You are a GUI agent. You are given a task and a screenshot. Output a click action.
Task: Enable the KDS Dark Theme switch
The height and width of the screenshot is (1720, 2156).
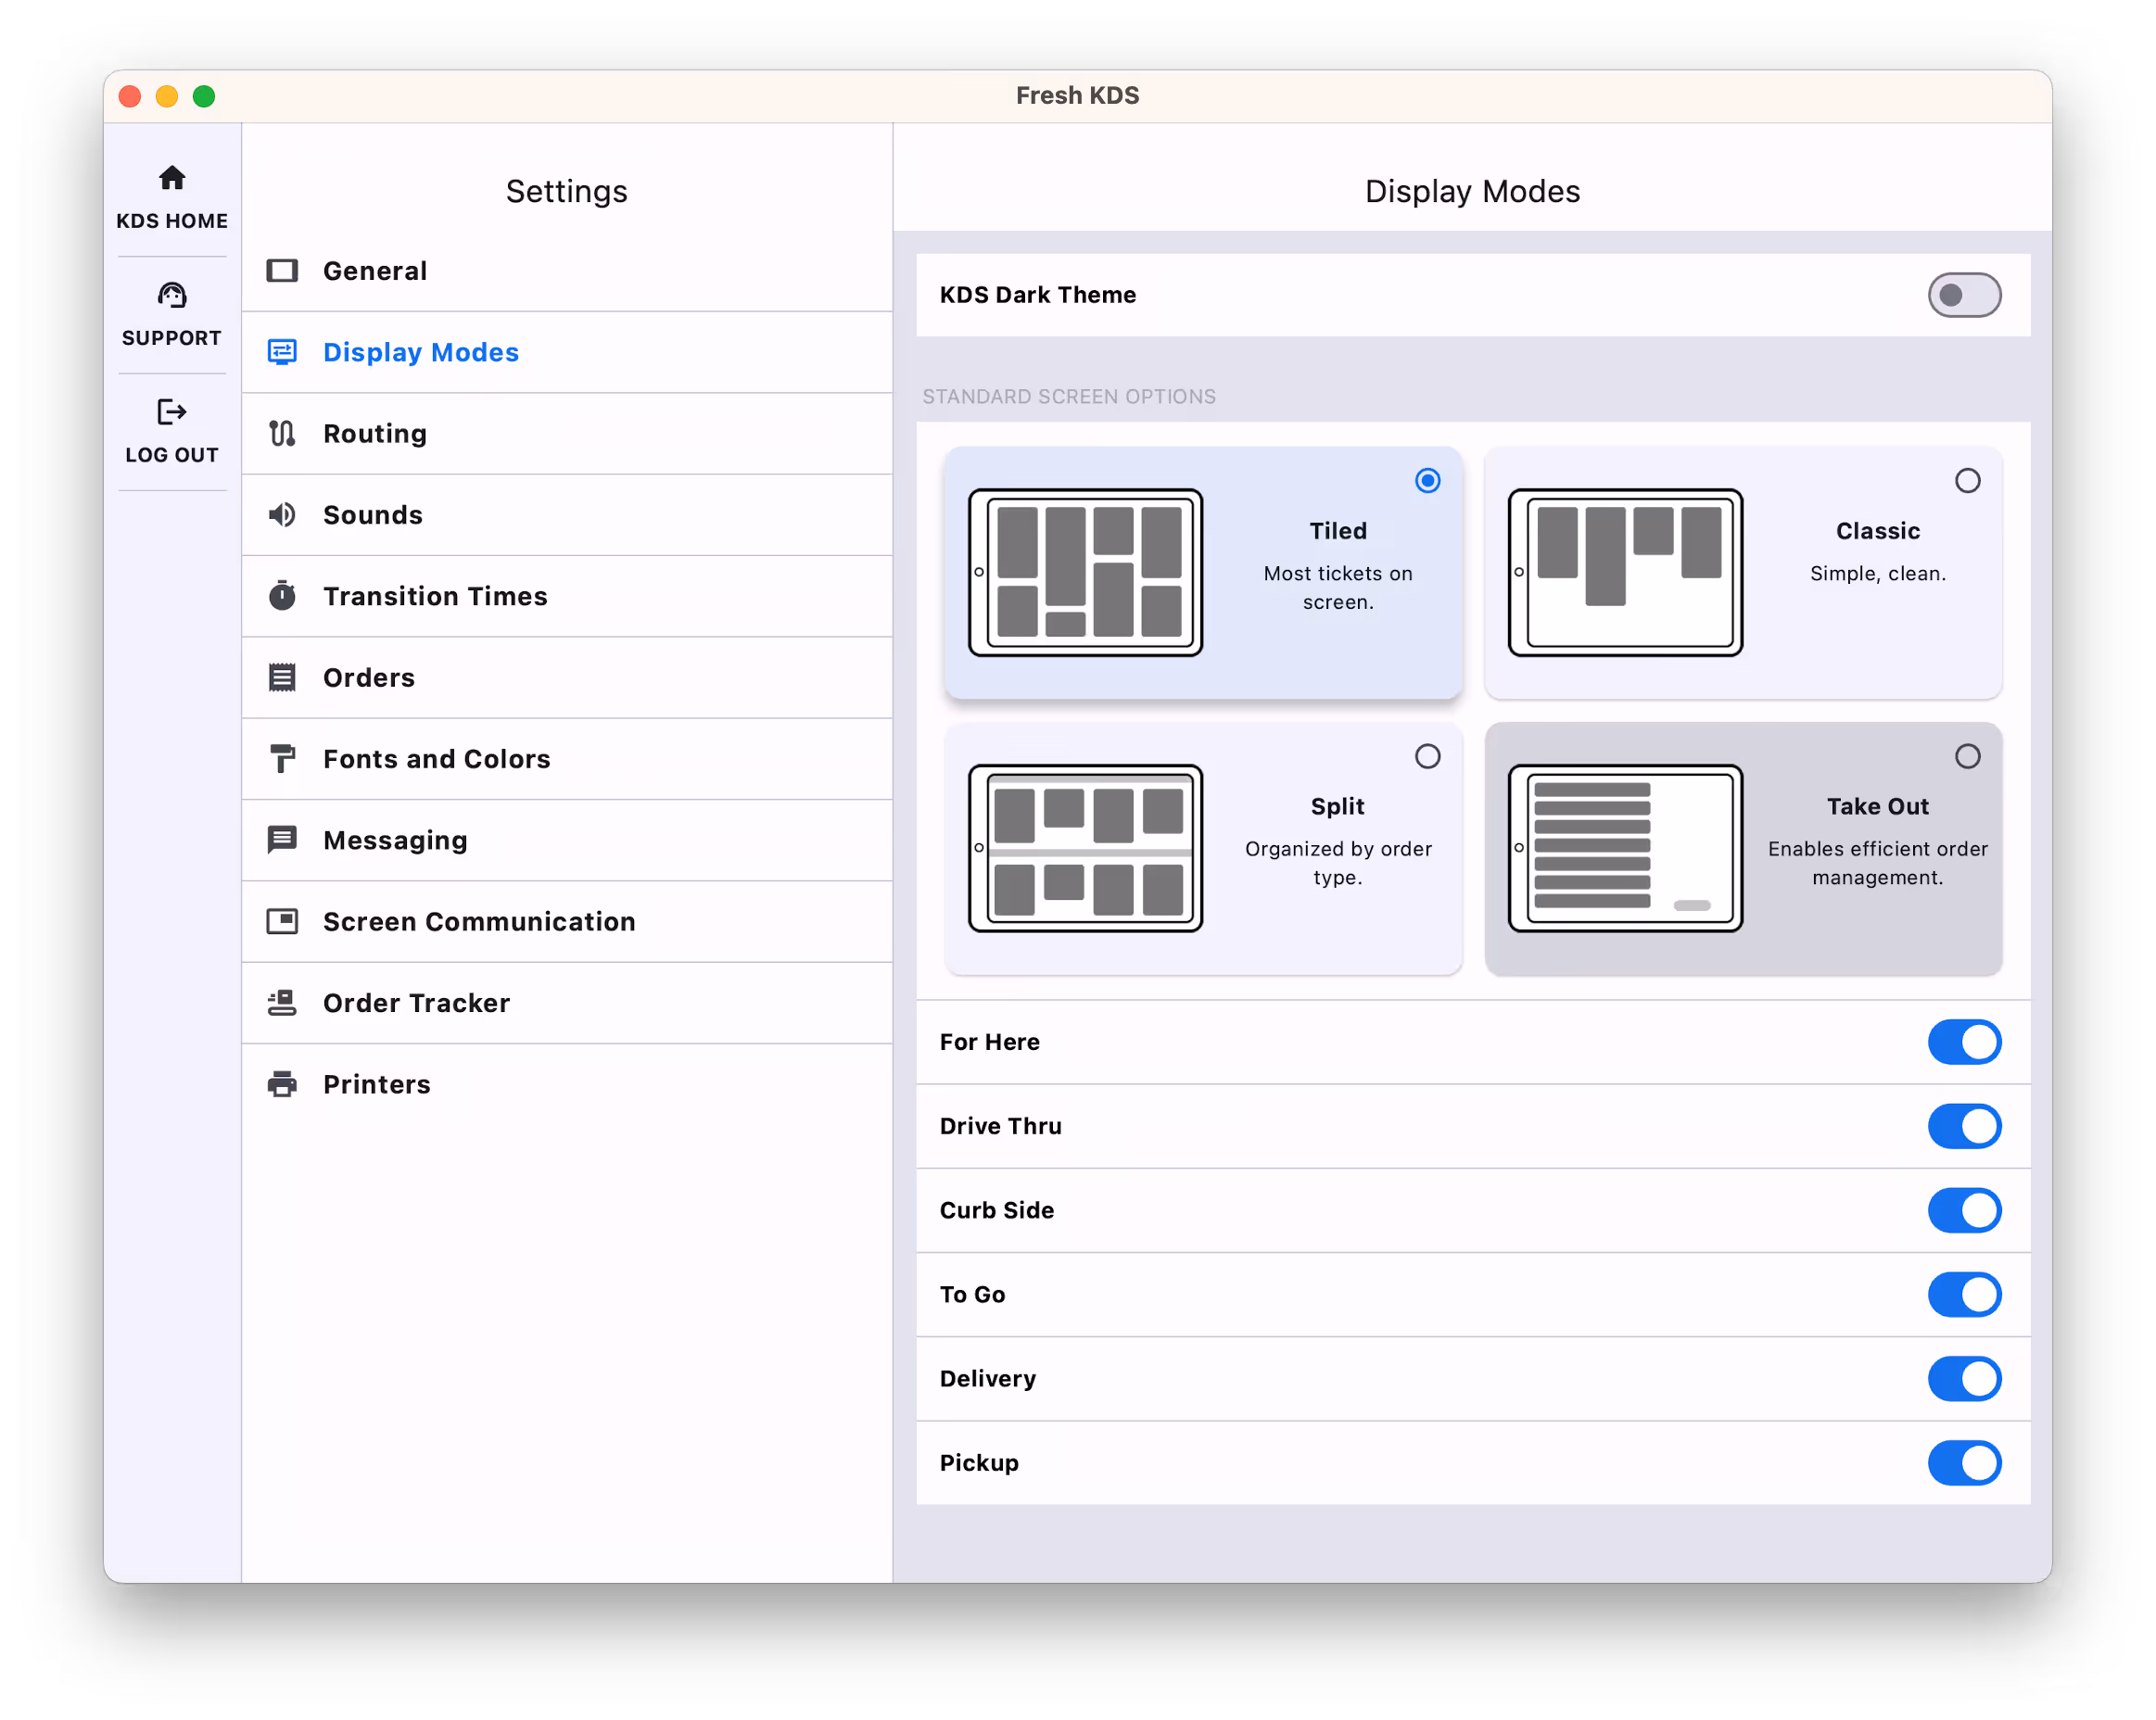coord(1963,295)
